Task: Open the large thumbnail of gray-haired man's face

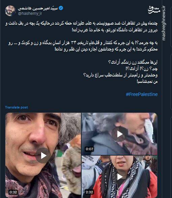Action: click(x=43, y=156)
